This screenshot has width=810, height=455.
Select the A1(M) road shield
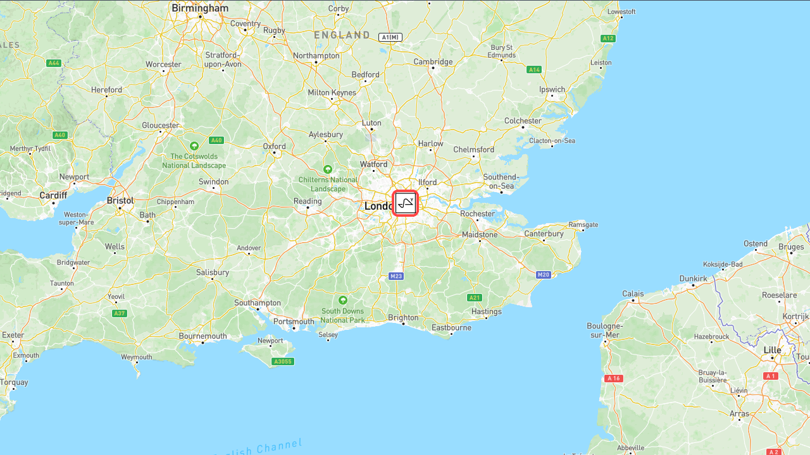point(390,37)
